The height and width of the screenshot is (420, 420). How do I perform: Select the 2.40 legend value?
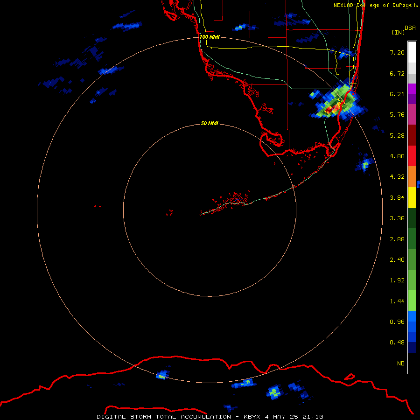[397, 260]
